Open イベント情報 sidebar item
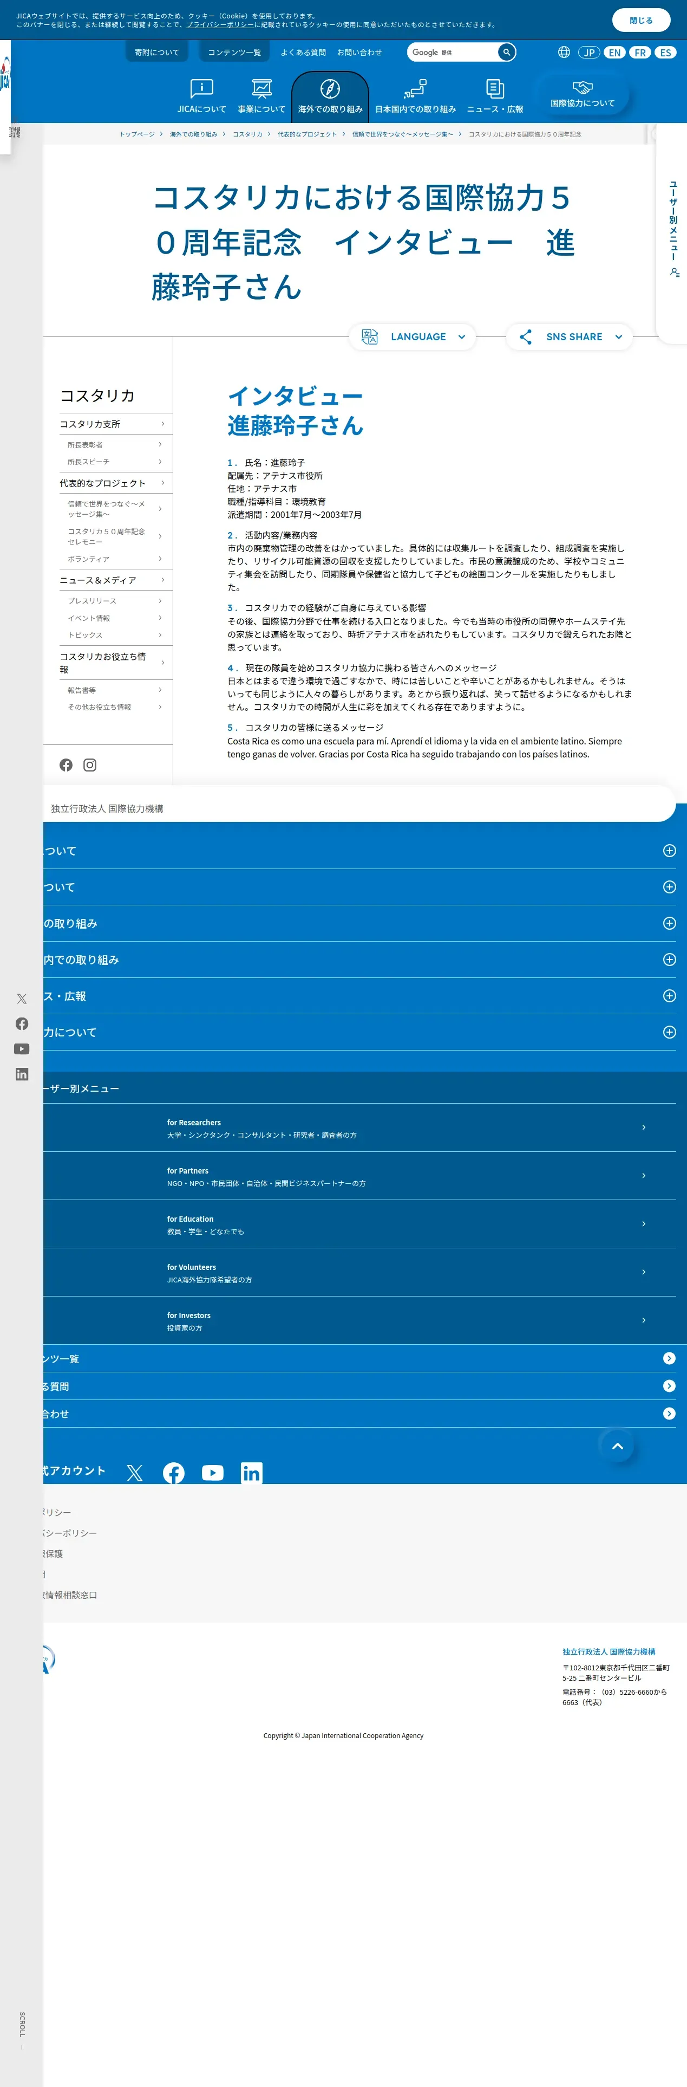 (x=115, y=618)
